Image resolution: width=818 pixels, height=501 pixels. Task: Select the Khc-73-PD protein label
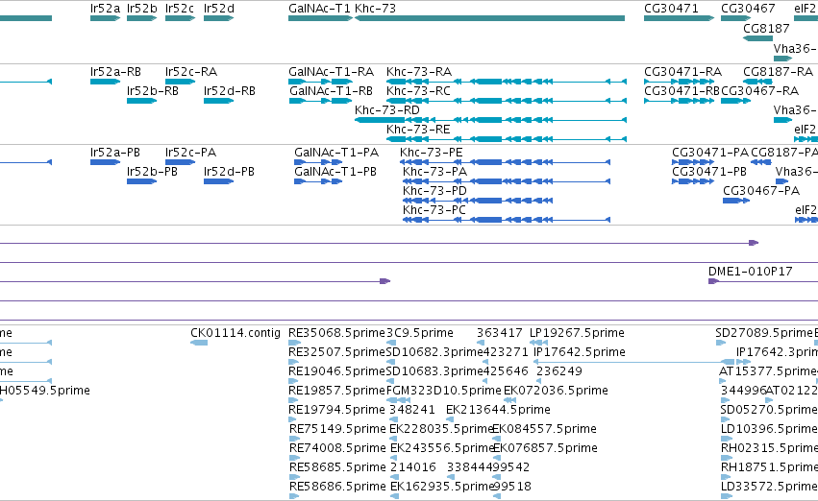(434, 191)
